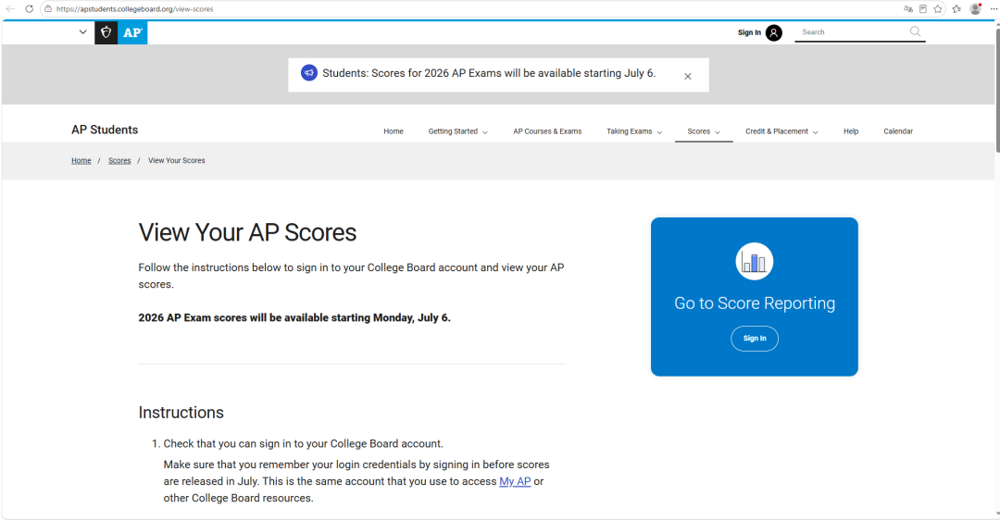The height and width of the screenshot is (520, 1000).
Task: Add page to favorites star icon
Action: point(938,9)
